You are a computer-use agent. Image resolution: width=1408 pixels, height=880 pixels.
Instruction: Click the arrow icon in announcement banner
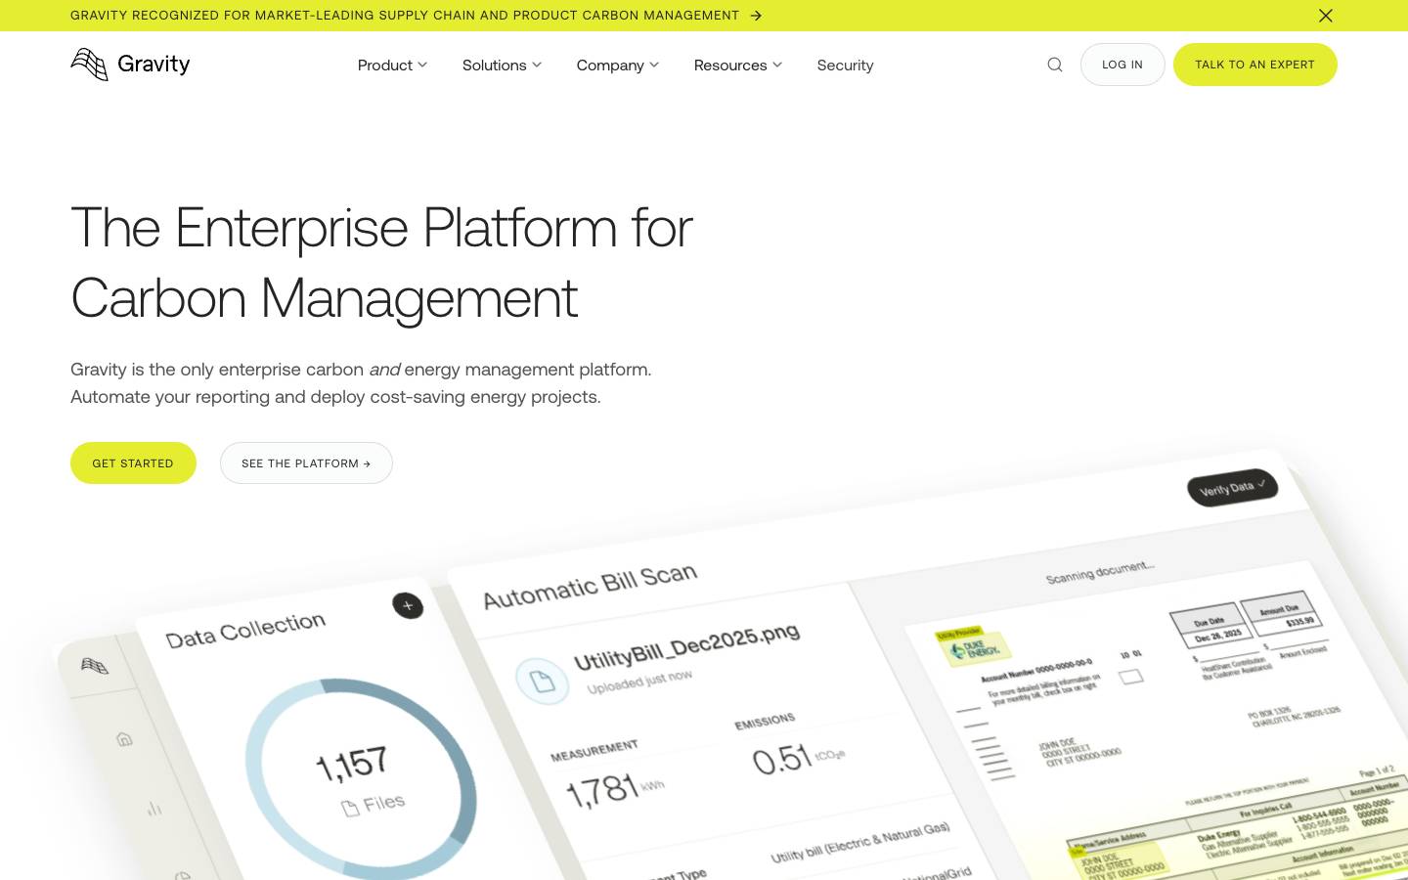pos(756,16)
